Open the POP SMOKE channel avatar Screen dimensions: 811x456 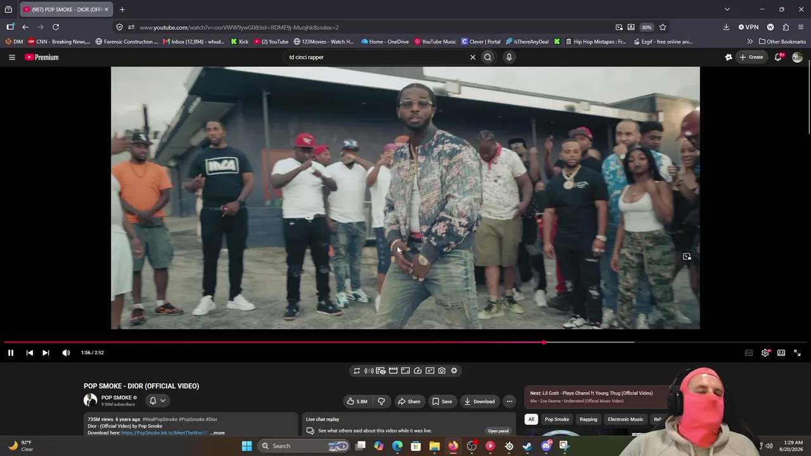(91, 400)
